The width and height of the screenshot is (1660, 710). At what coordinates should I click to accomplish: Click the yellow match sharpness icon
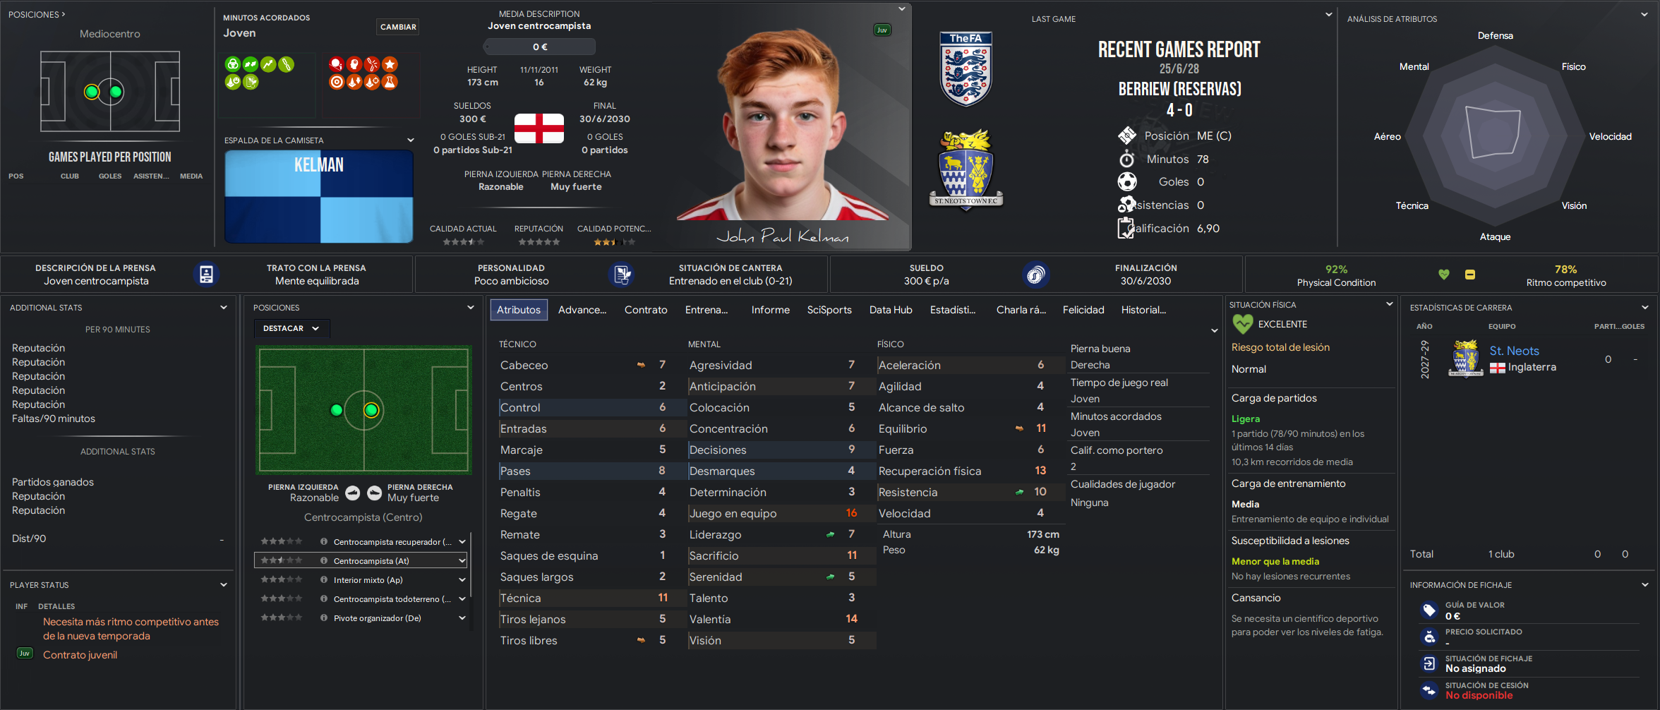pyautogui.click(x=1470, y=275)
